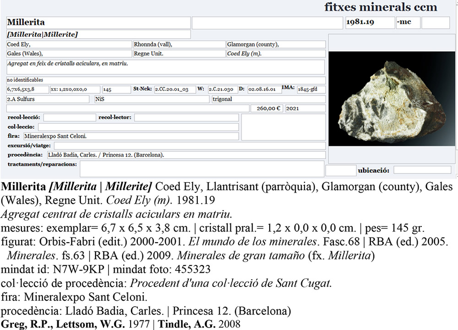Click the empty col·leccio field
This screenshot has height=330, width=458.
[x=138, y=127]
